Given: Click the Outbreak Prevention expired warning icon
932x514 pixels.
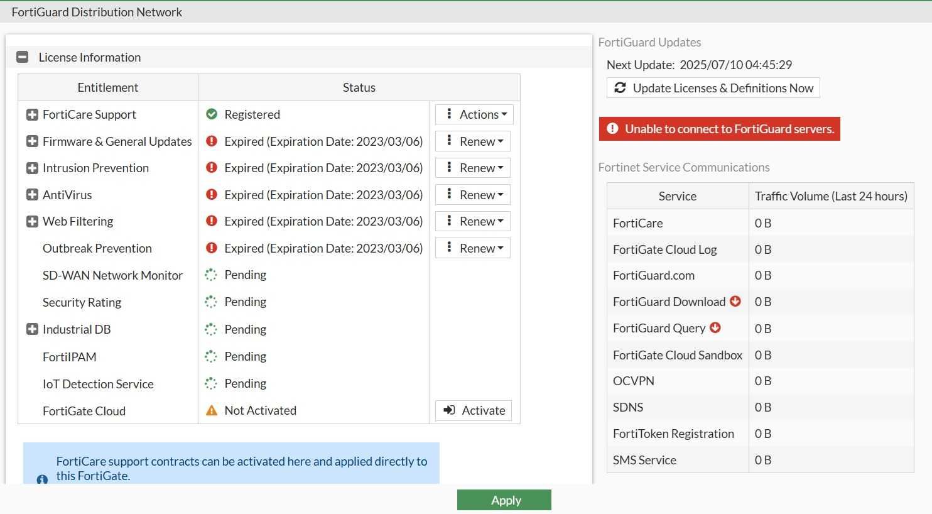Looking at the screenshot, I should coord(212,248).
